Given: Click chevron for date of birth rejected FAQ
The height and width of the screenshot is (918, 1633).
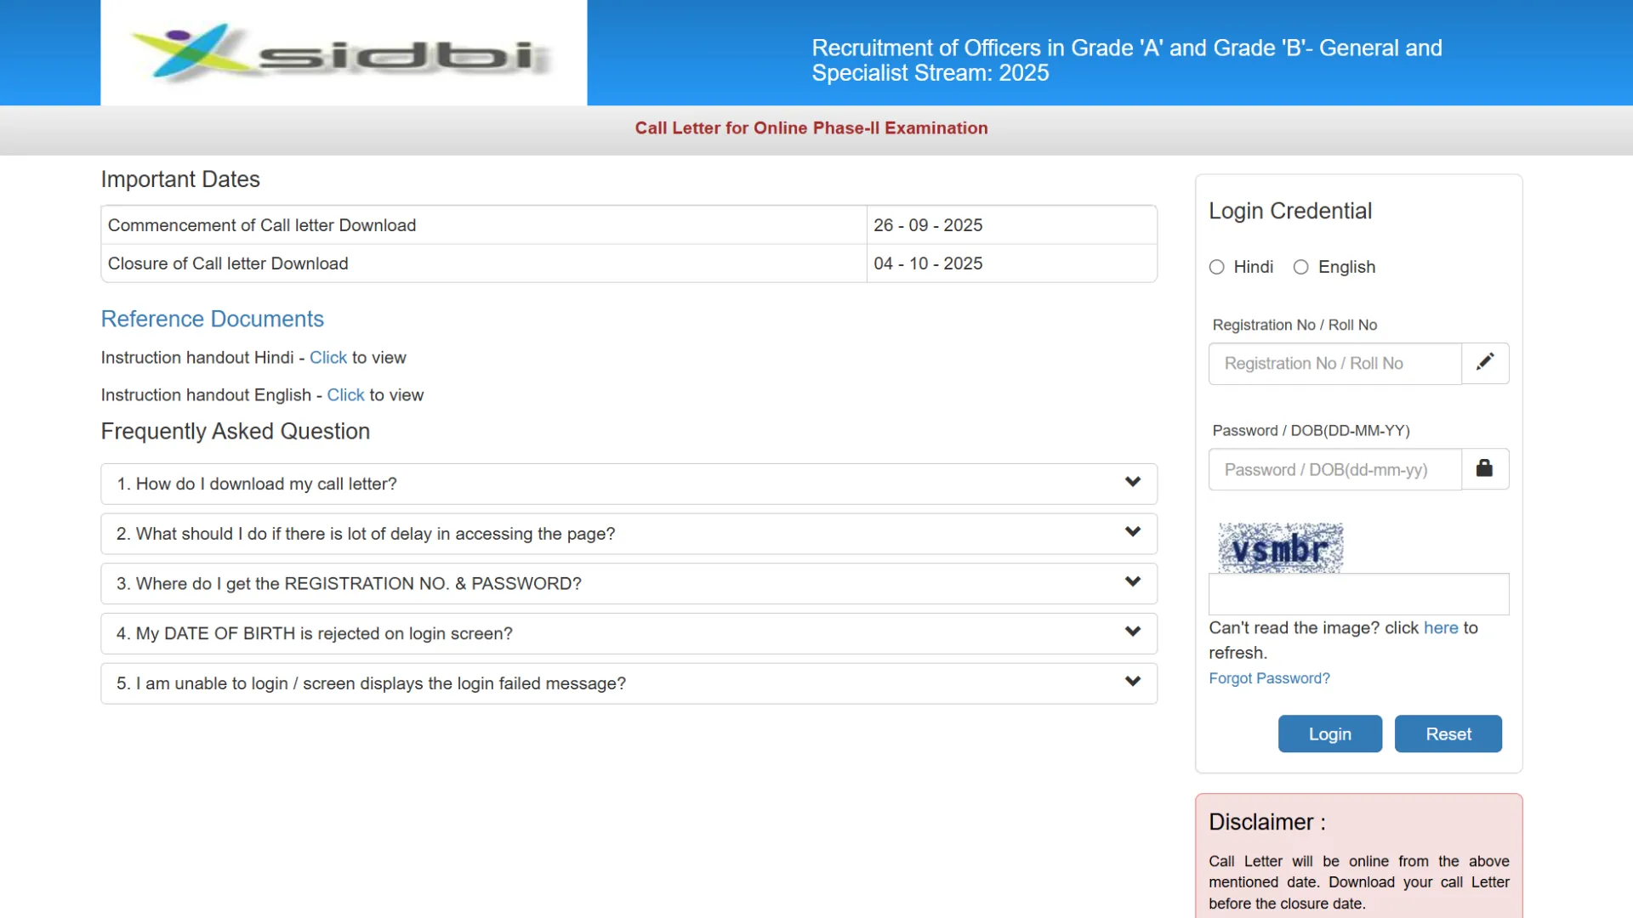Looking at the screenshot, I should [x=1132, y=632].
